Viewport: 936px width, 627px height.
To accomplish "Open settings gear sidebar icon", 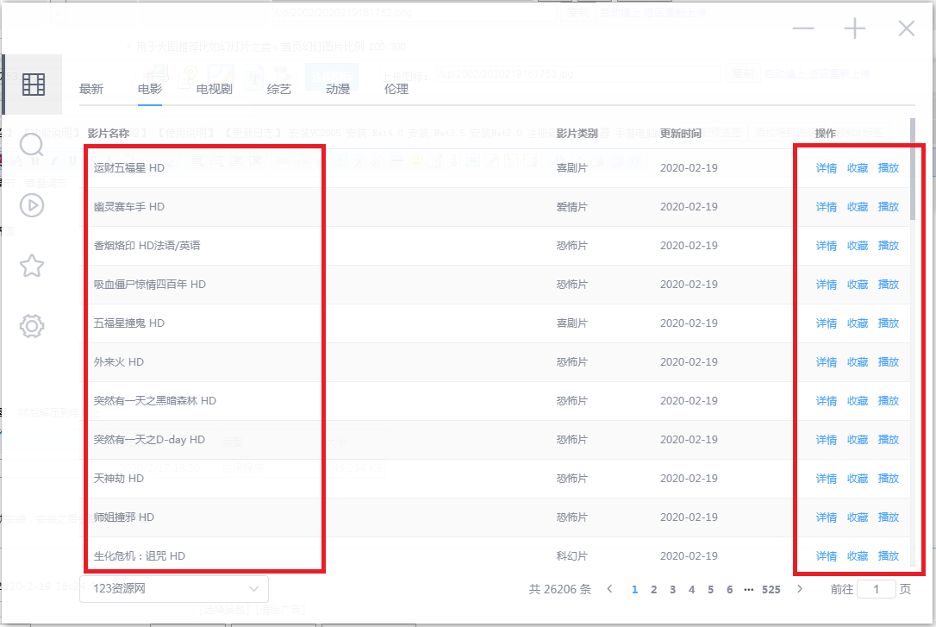I will pyautogui.click(x=32, y=326).
